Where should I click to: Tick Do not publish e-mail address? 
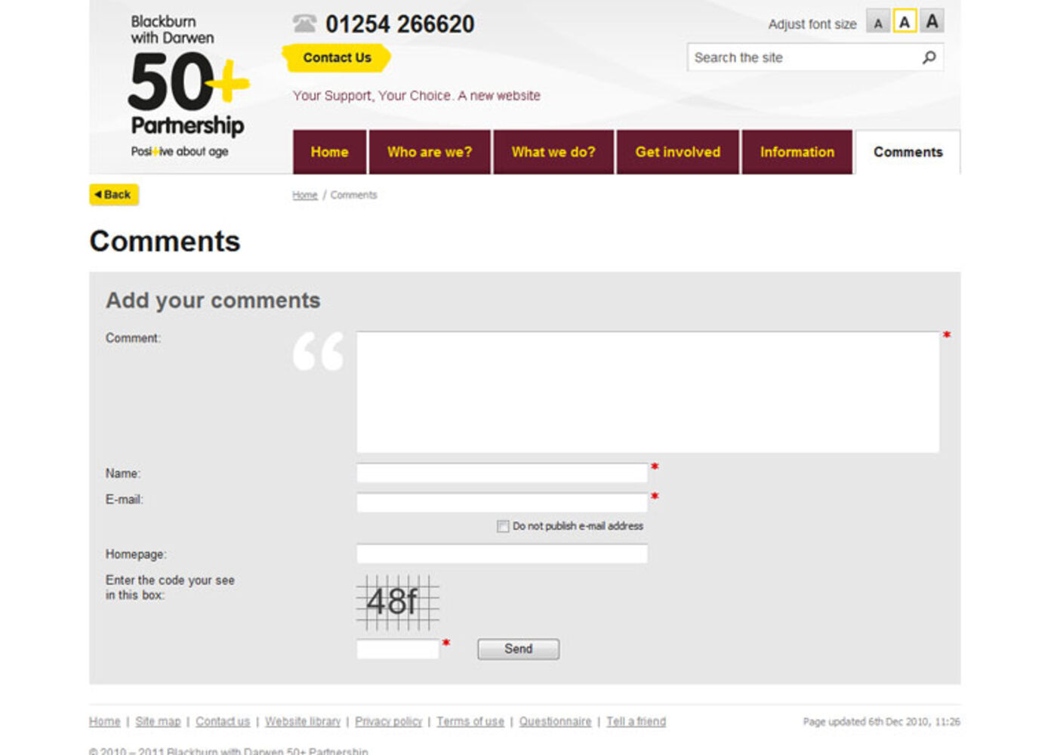(x=503, y=526)
